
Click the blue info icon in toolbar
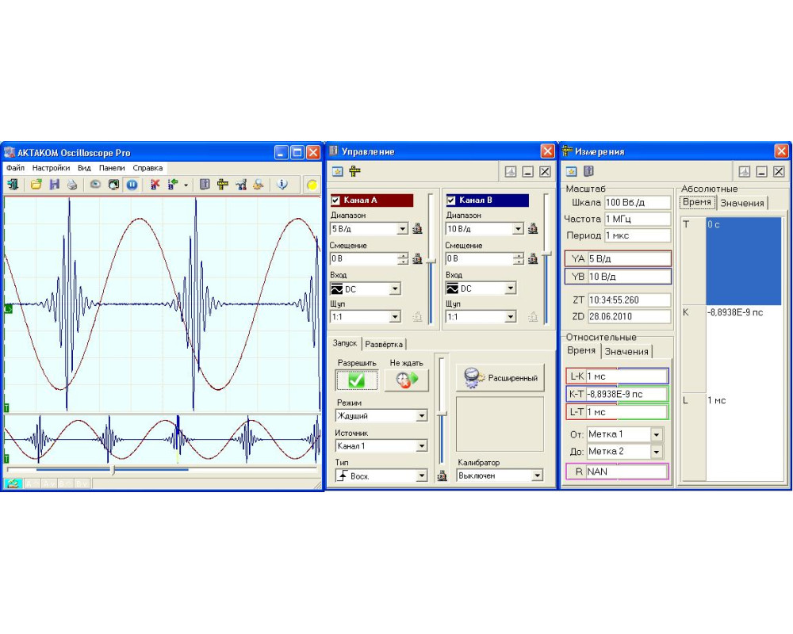click(x=282, y=185)
